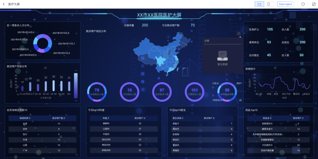Click the 使用床位 value 93
Viewport: 318px width, 159px height.
[269, 42]
